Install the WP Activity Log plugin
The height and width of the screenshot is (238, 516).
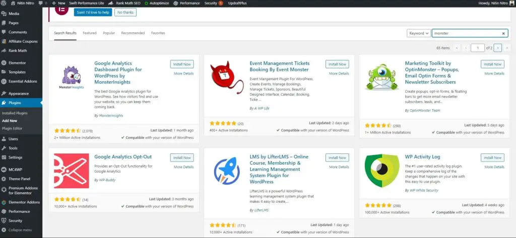(x=493, y=158)
